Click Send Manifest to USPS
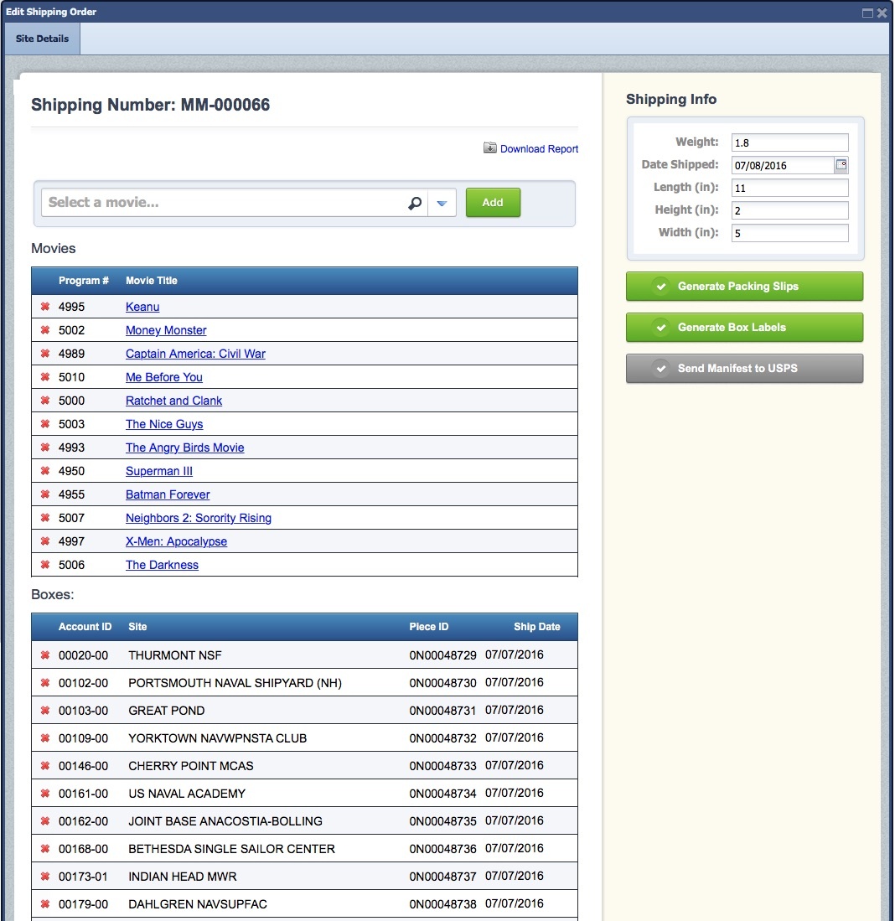Image resolution: width=895 pixels, height=921 pixels. [x=744, y=369]
